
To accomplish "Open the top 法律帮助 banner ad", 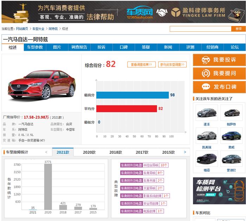I will pos(124,12).
